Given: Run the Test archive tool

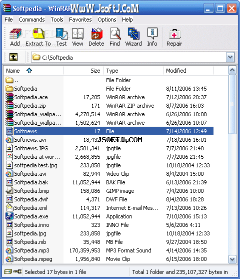Looking at the screenshot, I should coord(61,37).
